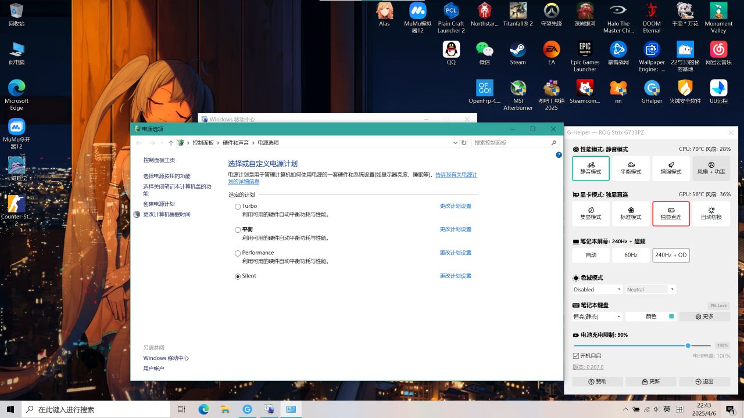The image size is (744, 418).
Task: Click 硬件和声音 breadcrumb item
Action: coord(235,143)
